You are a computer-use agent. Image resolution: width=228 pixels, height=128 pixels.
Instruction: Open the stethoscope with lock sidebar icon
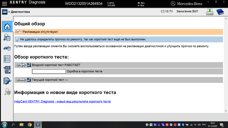coord(8,92)
